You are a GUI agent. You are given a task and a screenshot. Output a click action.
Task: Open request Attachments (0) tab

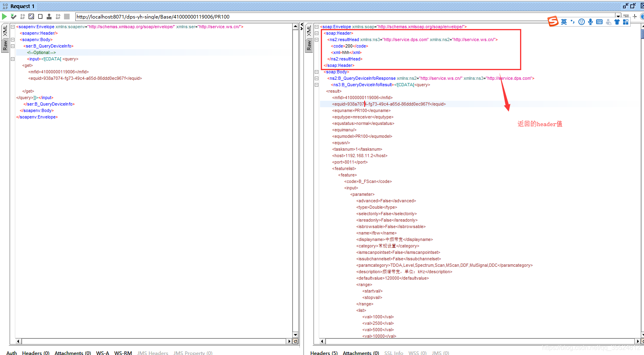73,353
